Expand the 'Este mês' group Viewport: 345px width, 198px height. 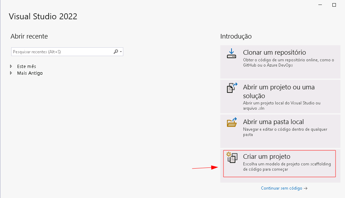(x=11, y=66)
